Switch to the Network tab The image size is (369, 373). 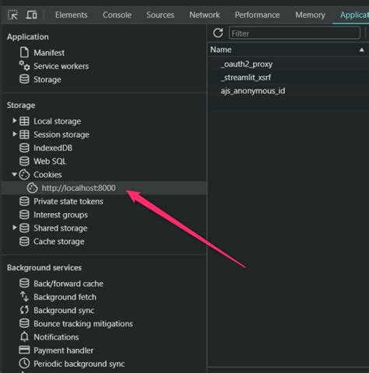tap(205, 15)
